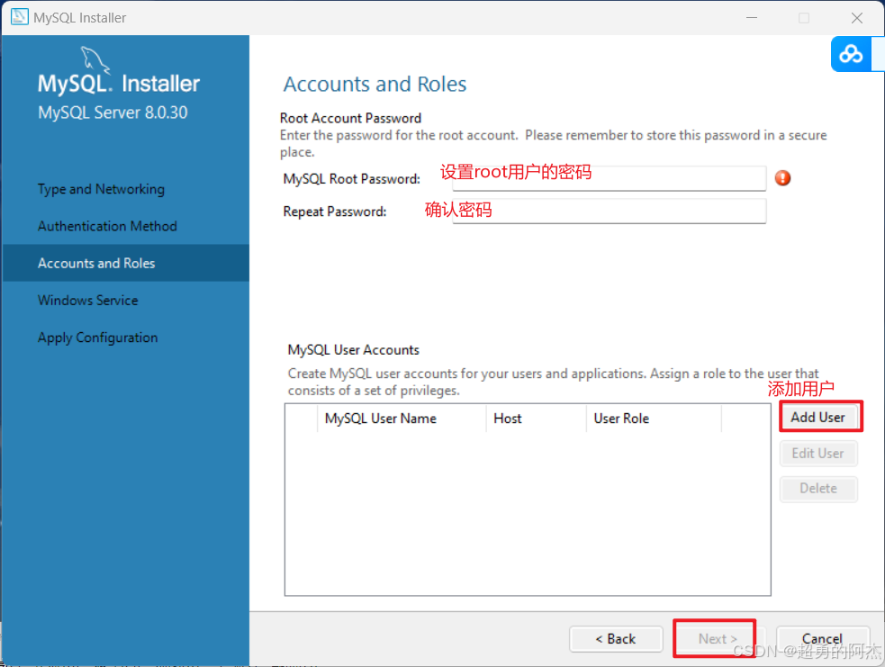Image resolution: width=885 pixels, height=667 pixels.
Task: Click the MySQL Installer title bar icon
Action: pos(19,17)
